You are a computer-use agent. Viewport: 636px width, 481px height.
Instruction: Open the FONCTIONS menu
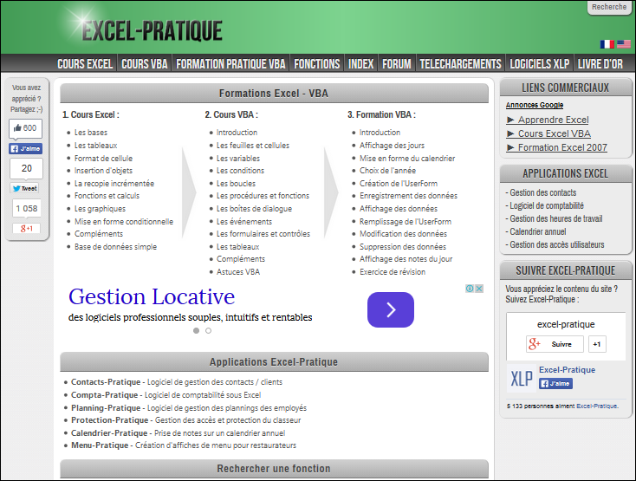pyautogui.click(x=317, y=64)
